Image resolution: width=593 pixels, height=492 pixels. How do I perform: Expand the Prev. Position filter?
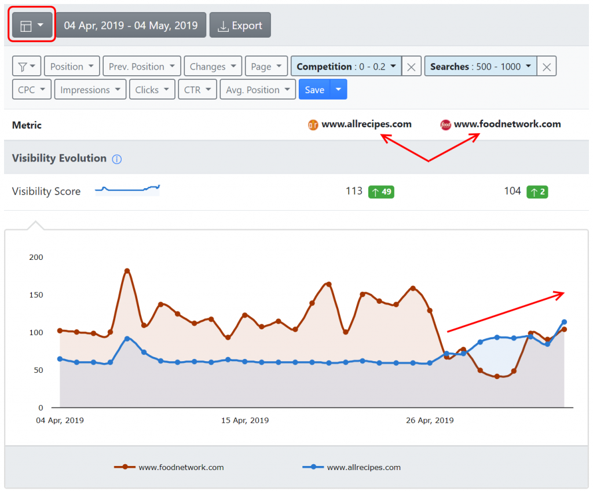[x=142, y=66]
